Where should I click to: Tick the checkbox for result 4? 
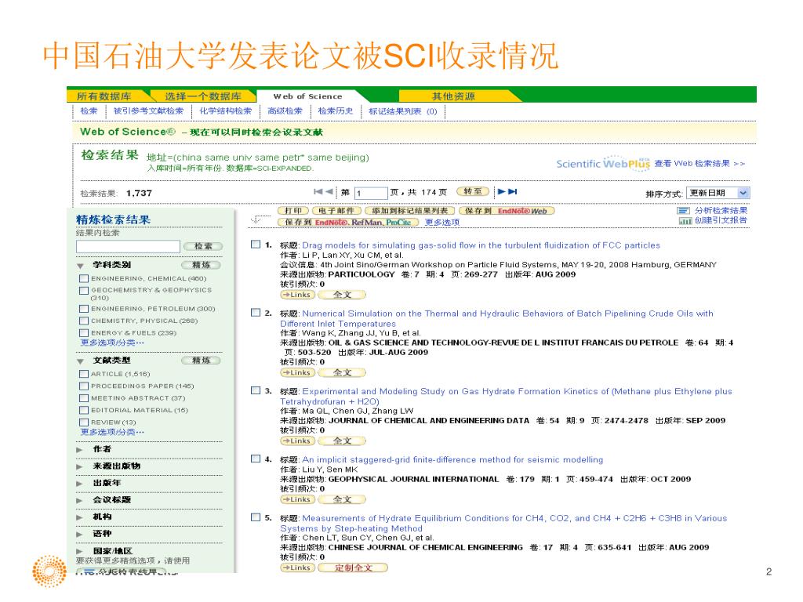click(x=256, y=459)
